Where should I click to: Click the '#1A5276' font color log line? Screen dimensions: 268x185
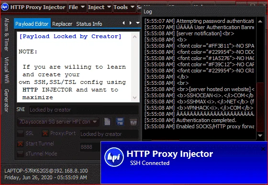199,58
